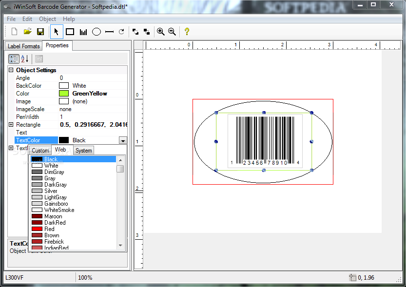
Task: Expand the Rectangle property
Action: (x=11, y=124)
